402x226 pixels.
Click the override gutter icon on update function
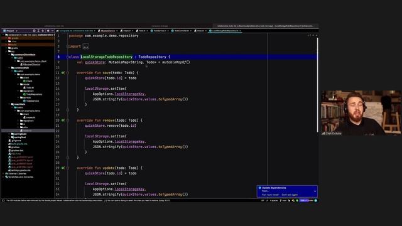tap(63, 168)
